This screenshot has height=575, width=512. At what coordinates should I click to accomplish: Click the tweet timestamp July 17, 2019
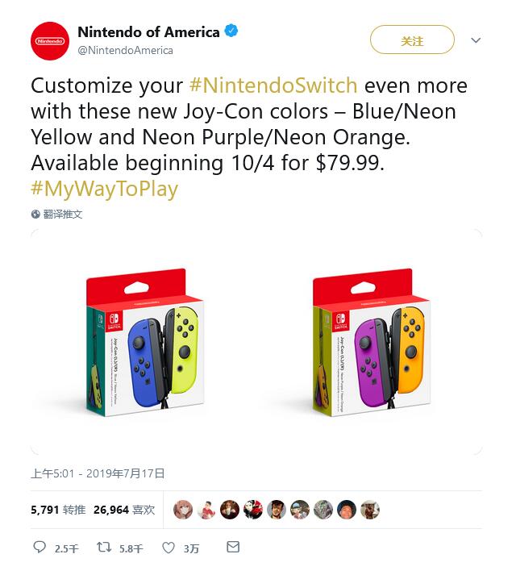[98, 473]
